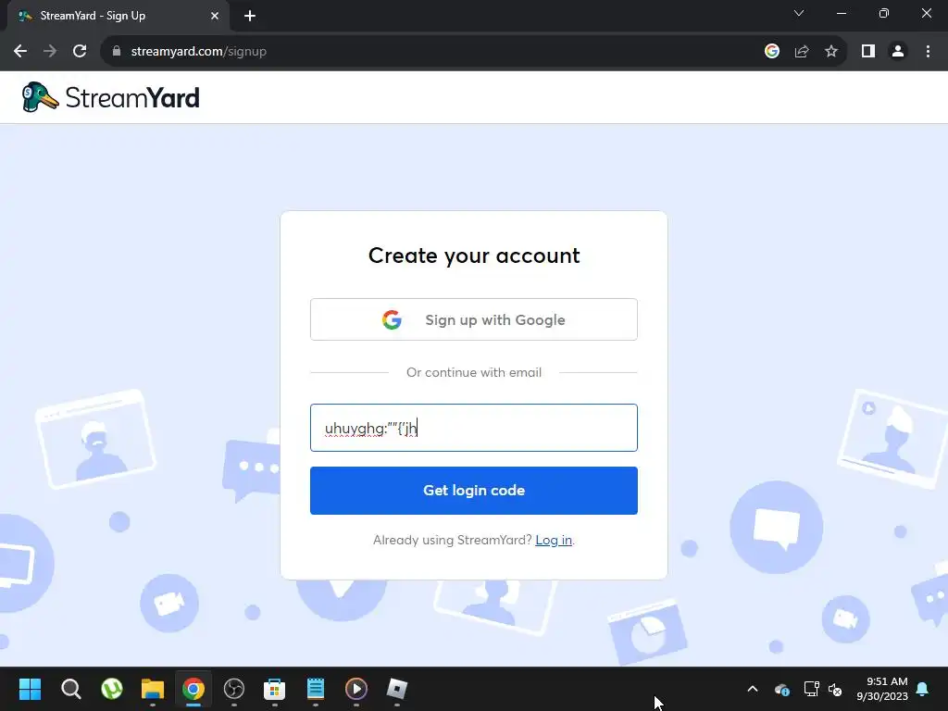Open Windows Search from the taskbar
This screenshot has width=948, height=711.
(x=70, y=689)
